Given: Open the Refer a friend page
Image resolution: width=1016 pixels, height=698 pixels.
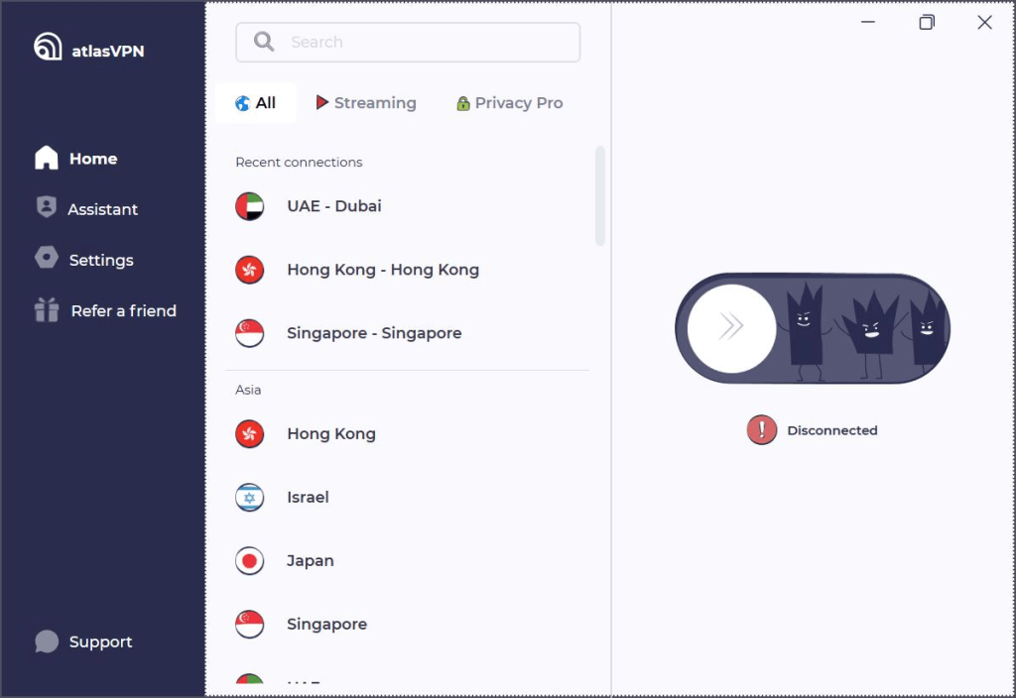Looking at the screenshot, I should [105, 310].
